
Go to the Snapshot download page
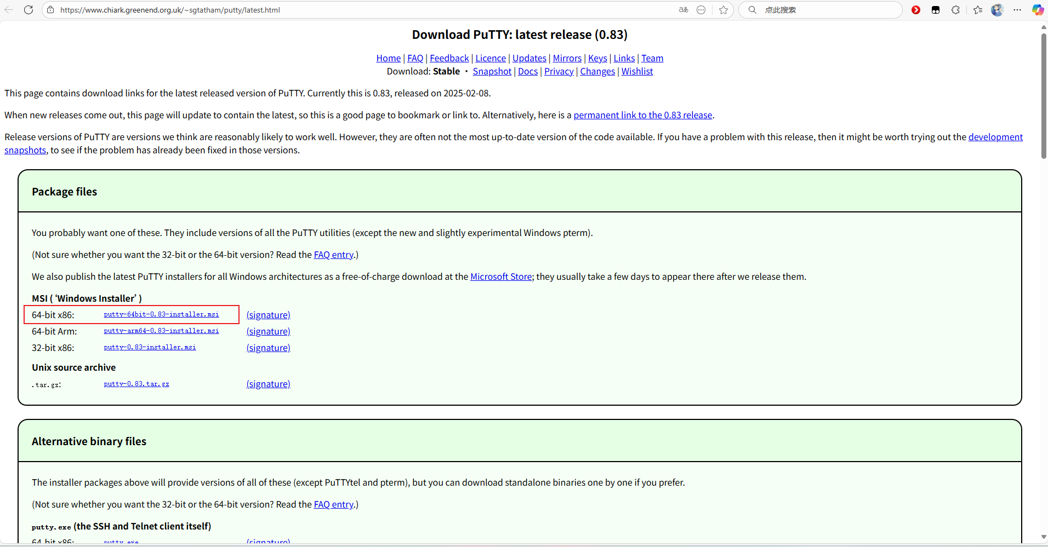[x=492, y=71]
